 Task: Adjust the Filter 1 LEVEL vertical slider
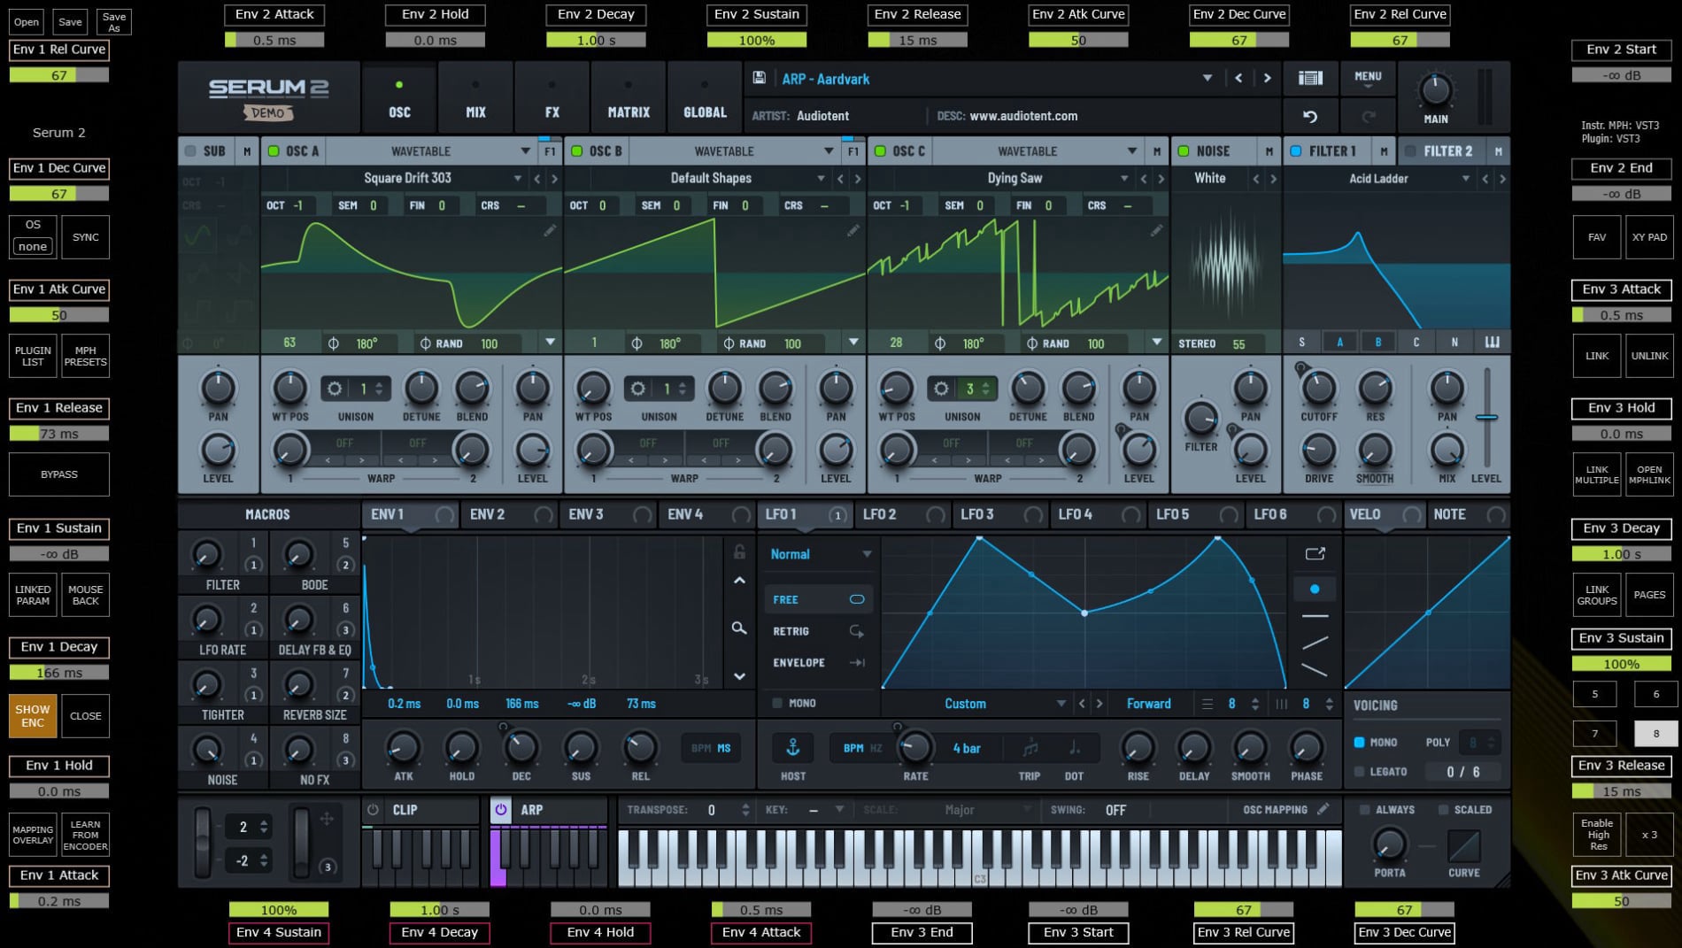[1485, 417]
